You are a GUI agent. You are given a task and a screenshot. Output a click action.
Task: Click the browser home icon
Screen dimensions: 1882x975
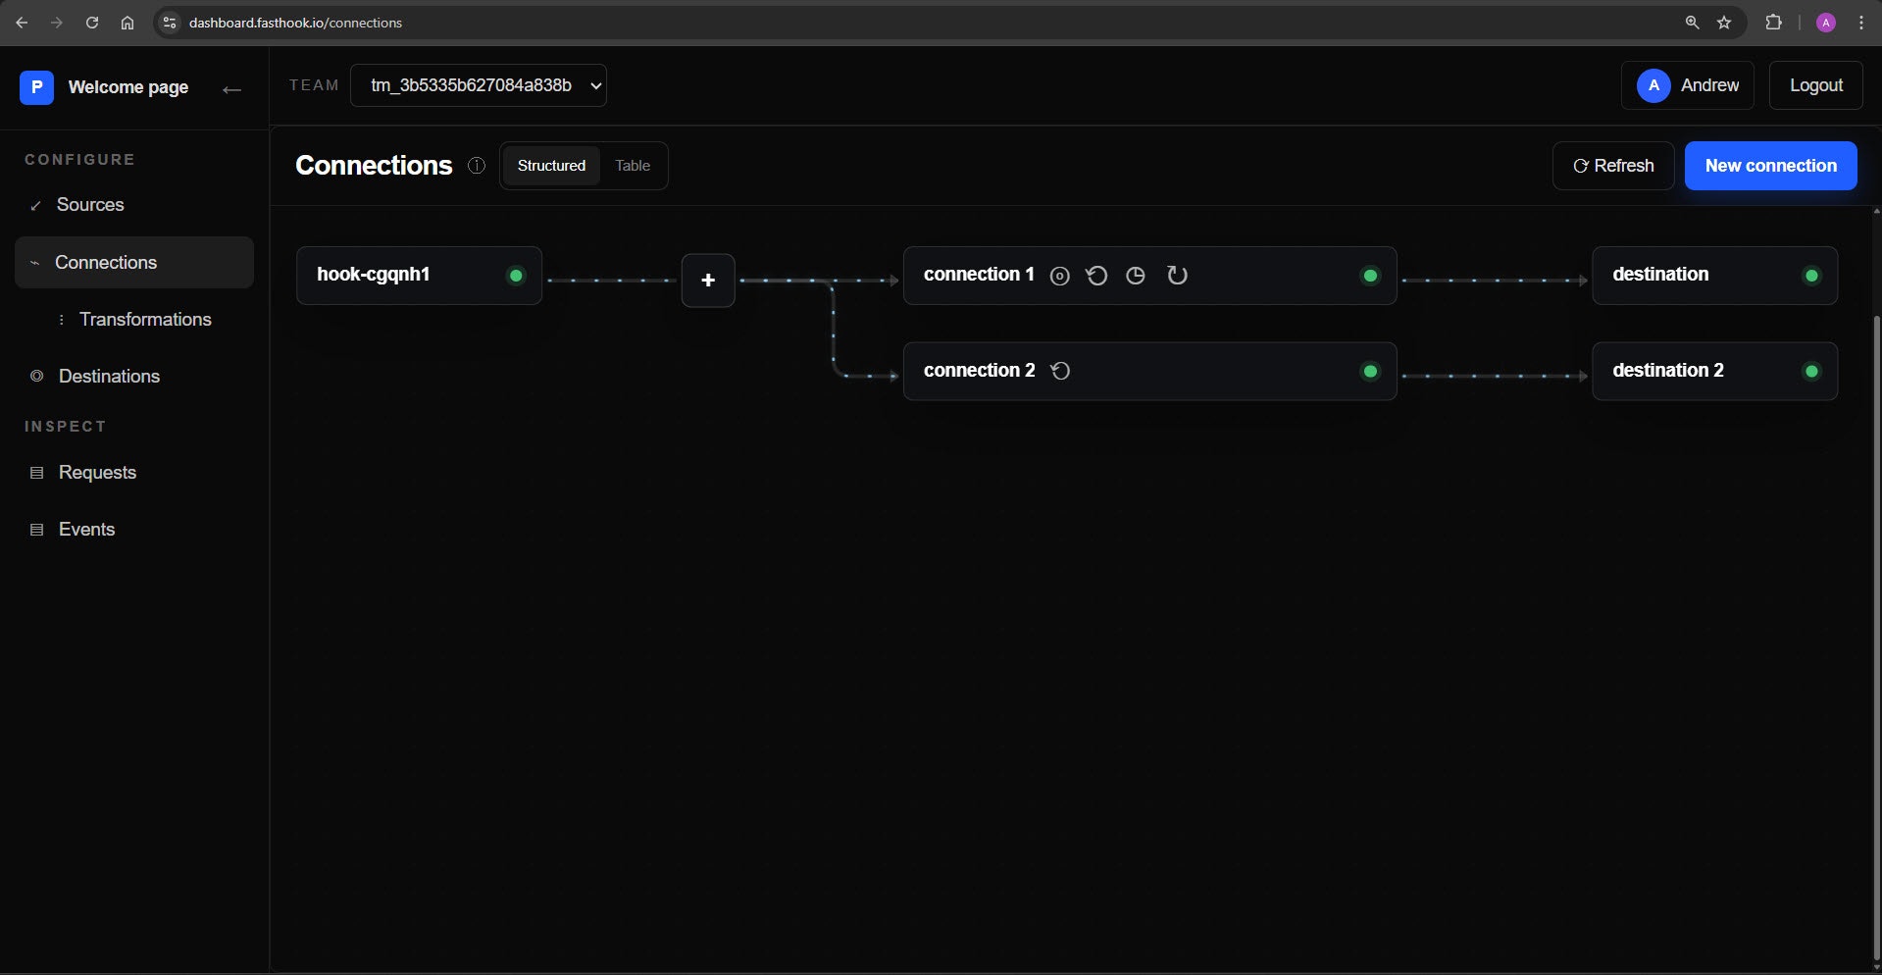pyautogui.click(x=127, y=23)
